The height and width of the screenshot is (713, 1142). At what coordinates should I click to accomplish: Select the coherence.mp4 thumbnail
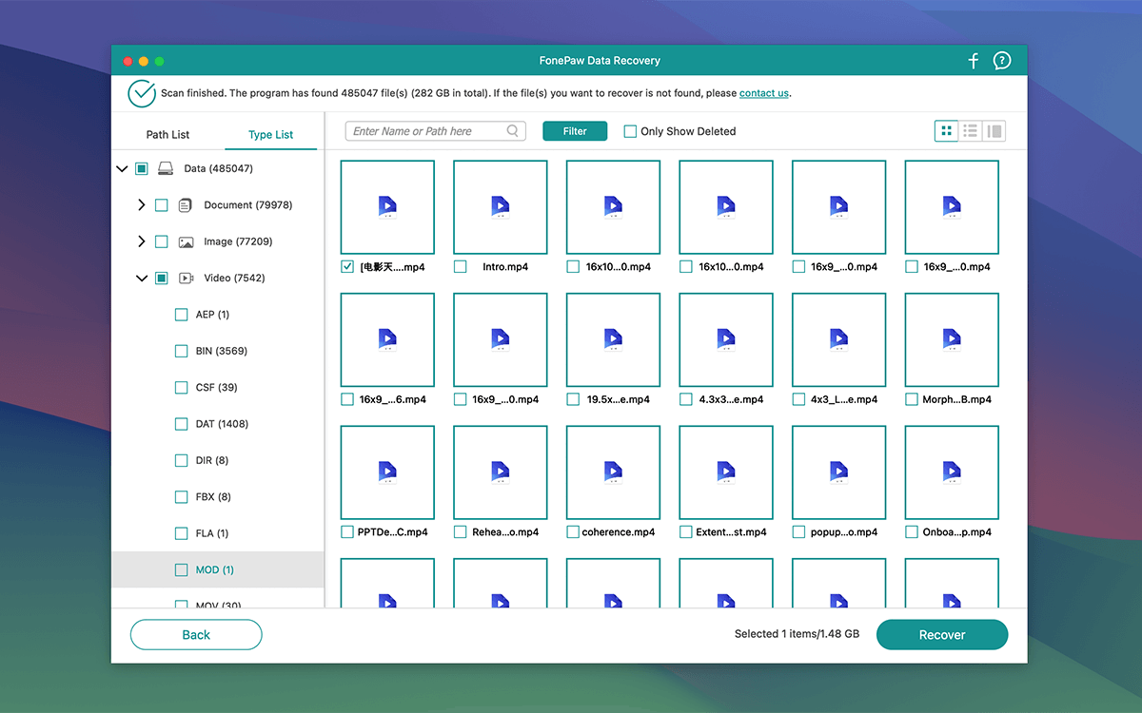tap(614, 472)
